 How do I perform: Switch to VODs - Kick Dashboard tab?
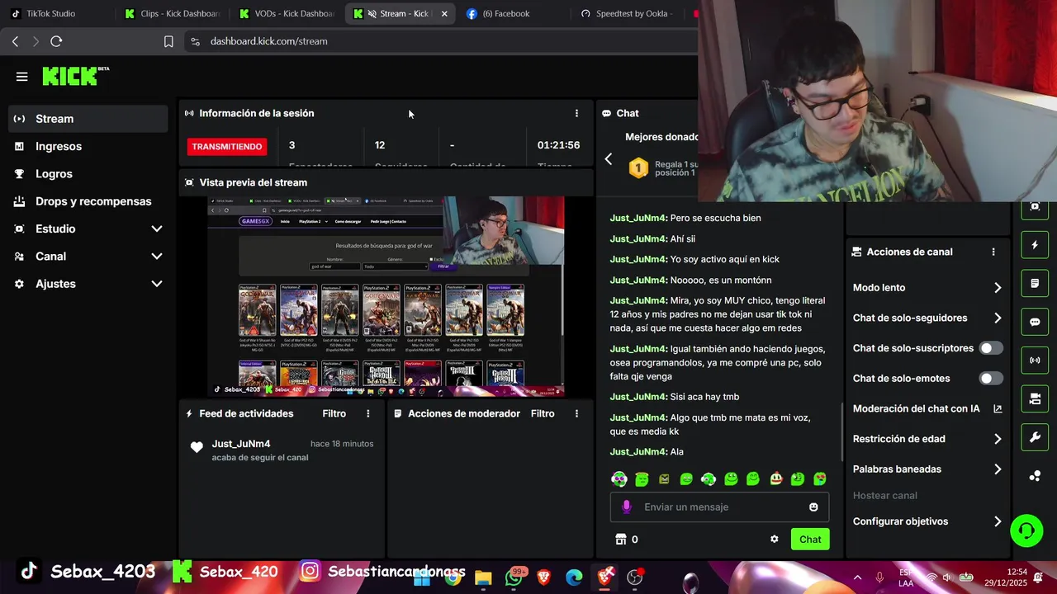pos(286,13)
